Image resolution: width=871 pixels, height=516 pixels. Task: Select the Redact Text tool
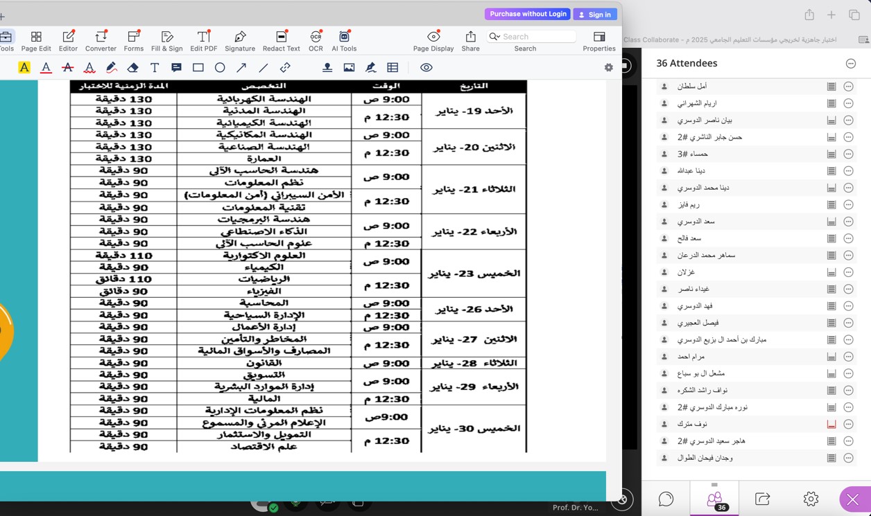(281, 41)
